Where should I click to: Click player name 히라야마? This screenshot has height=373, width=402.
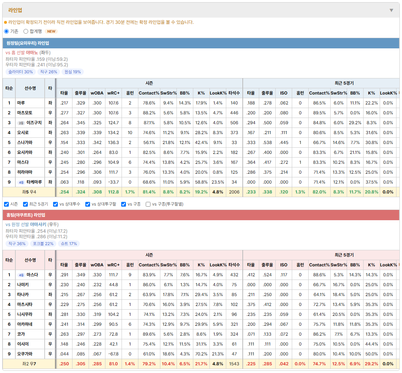(x=25, y=172)
